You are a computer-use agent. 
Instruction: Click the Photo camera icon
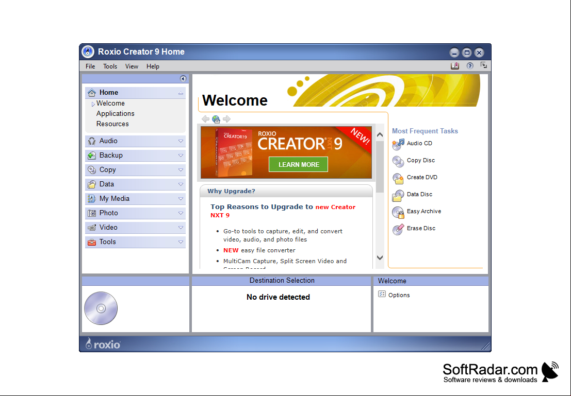92,213
